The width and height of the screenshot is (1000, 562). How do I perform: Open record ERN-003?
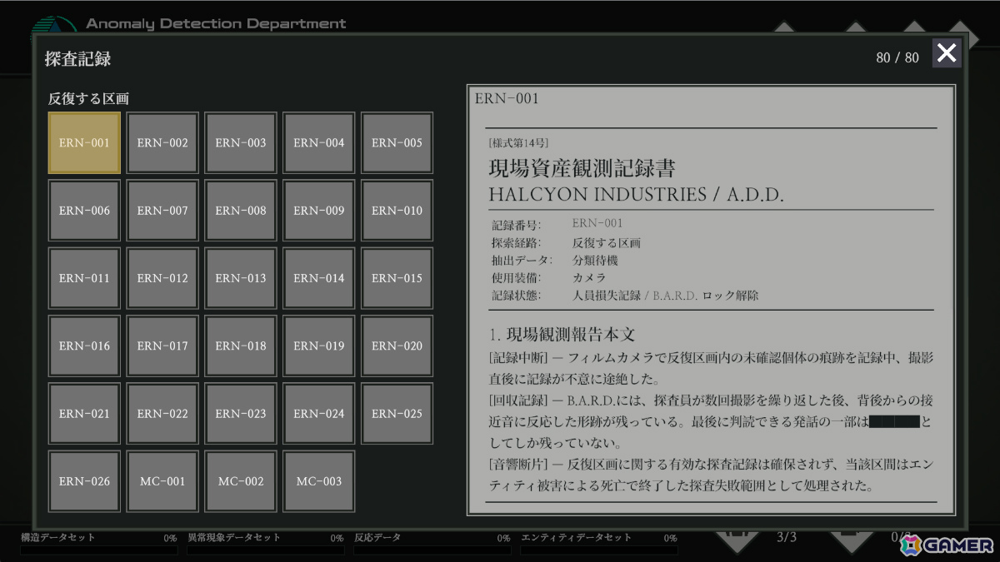click(x=241, y=142)
